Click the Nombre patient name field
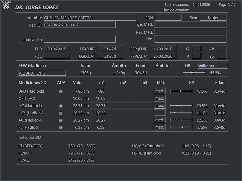 click(90, 18)
